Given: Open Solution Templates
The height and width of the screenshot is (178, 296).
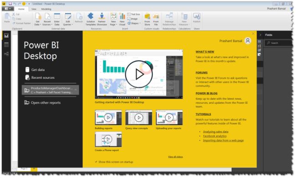Looking at the screenshot, I should (x=91, y=19).
